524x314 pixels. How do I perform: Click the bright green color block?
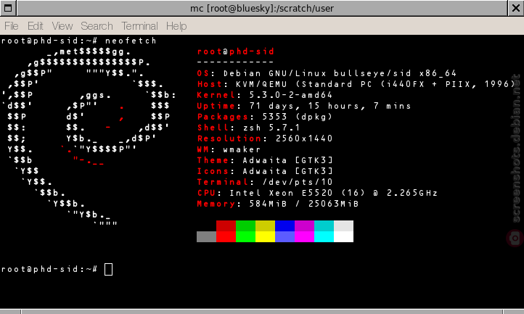245,236
